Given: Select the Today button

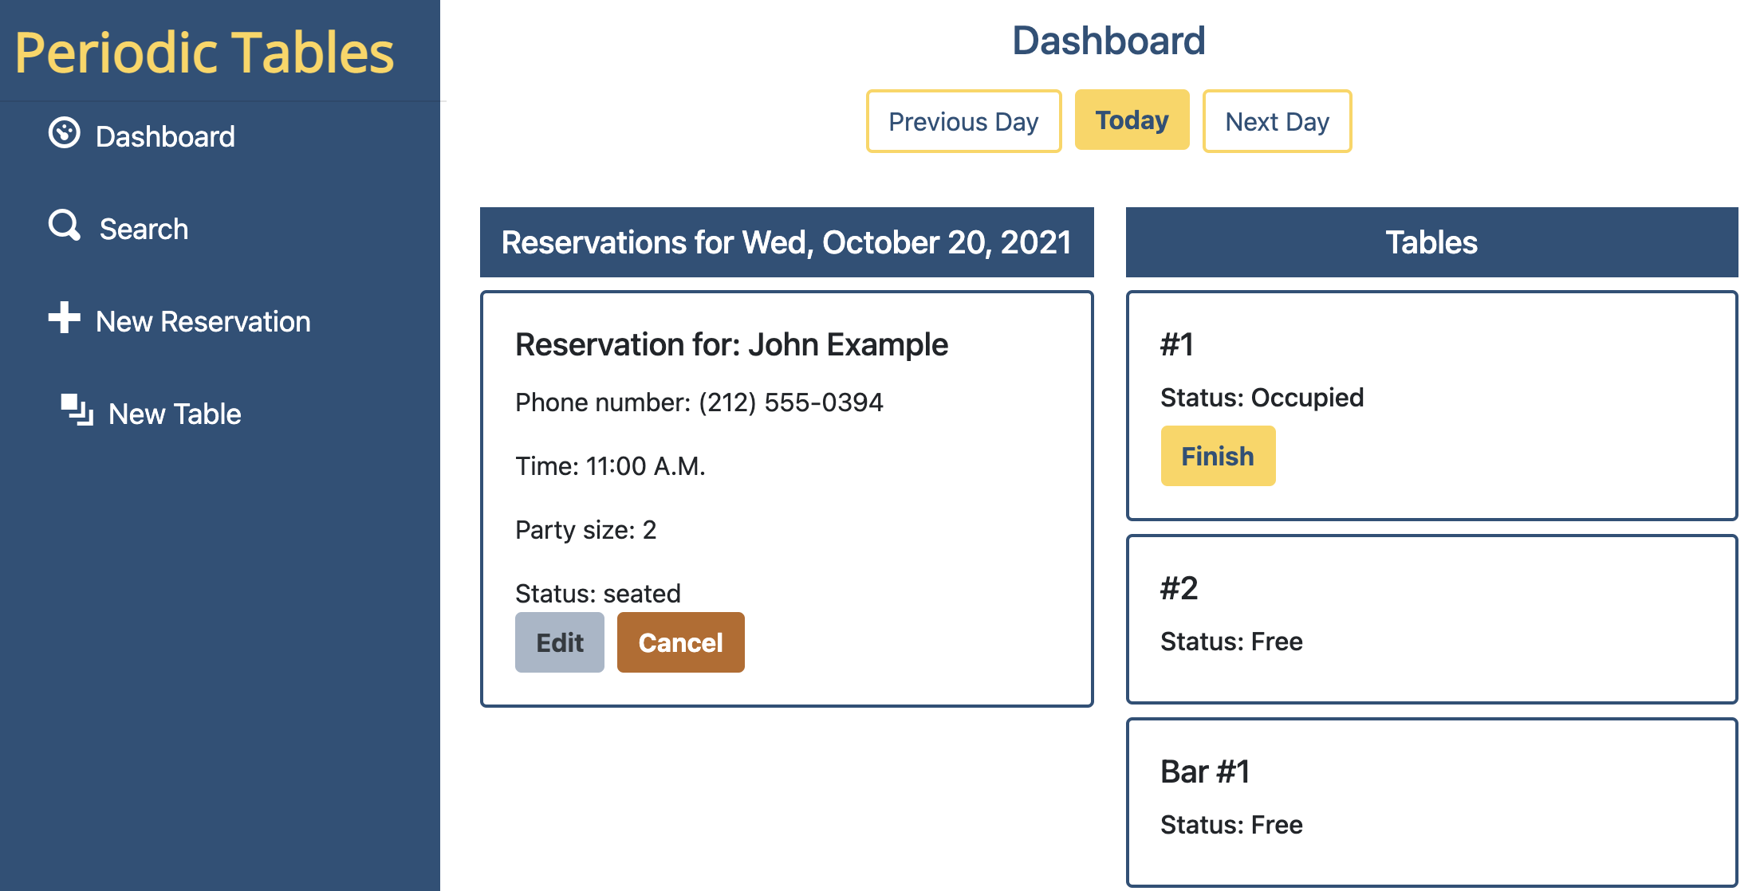Looking at the screenshot, I should (1132, 120).
